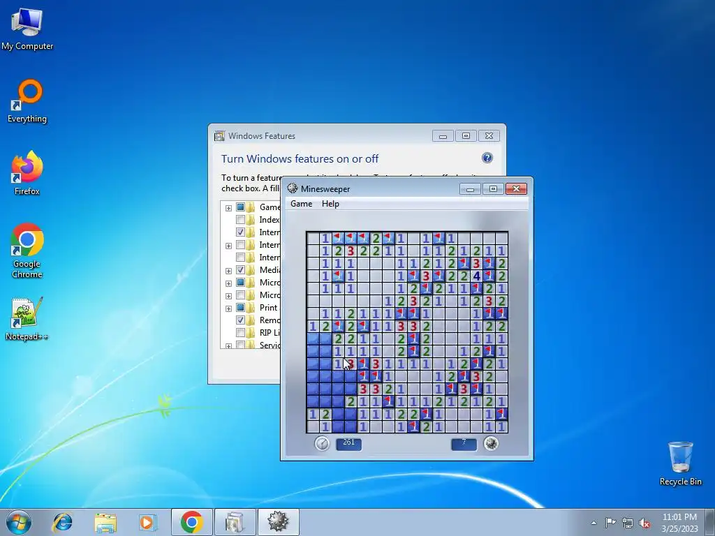Open the Windows Start menu orb
Screen dimensions: 715x536
click(19, 522)
